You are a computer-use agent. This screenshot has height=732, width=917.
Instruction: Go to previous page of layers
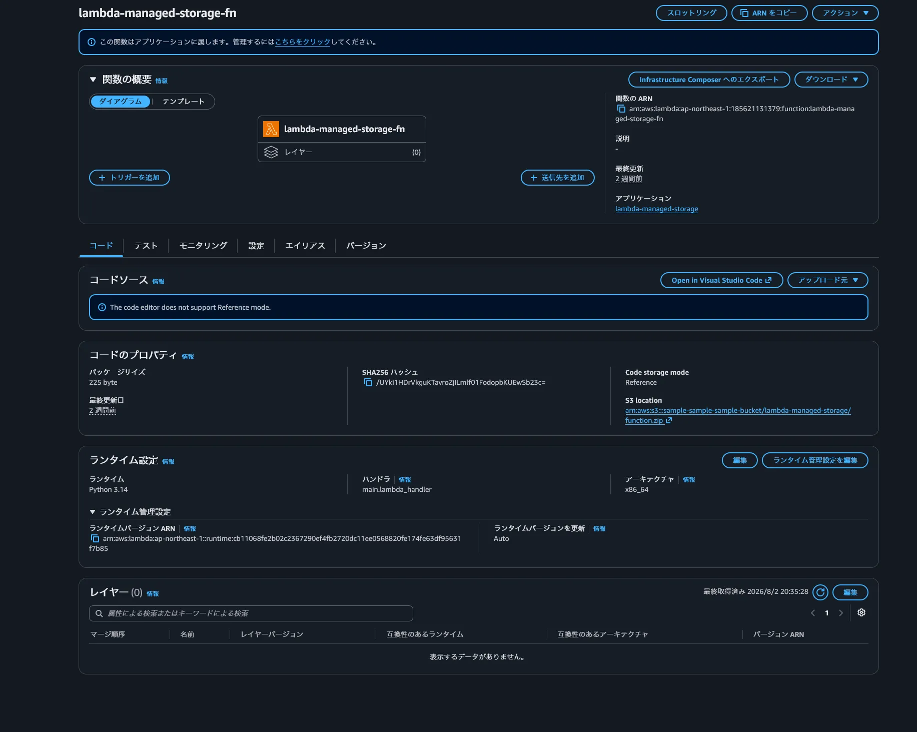pyautogui.click(x=813, y=613)
